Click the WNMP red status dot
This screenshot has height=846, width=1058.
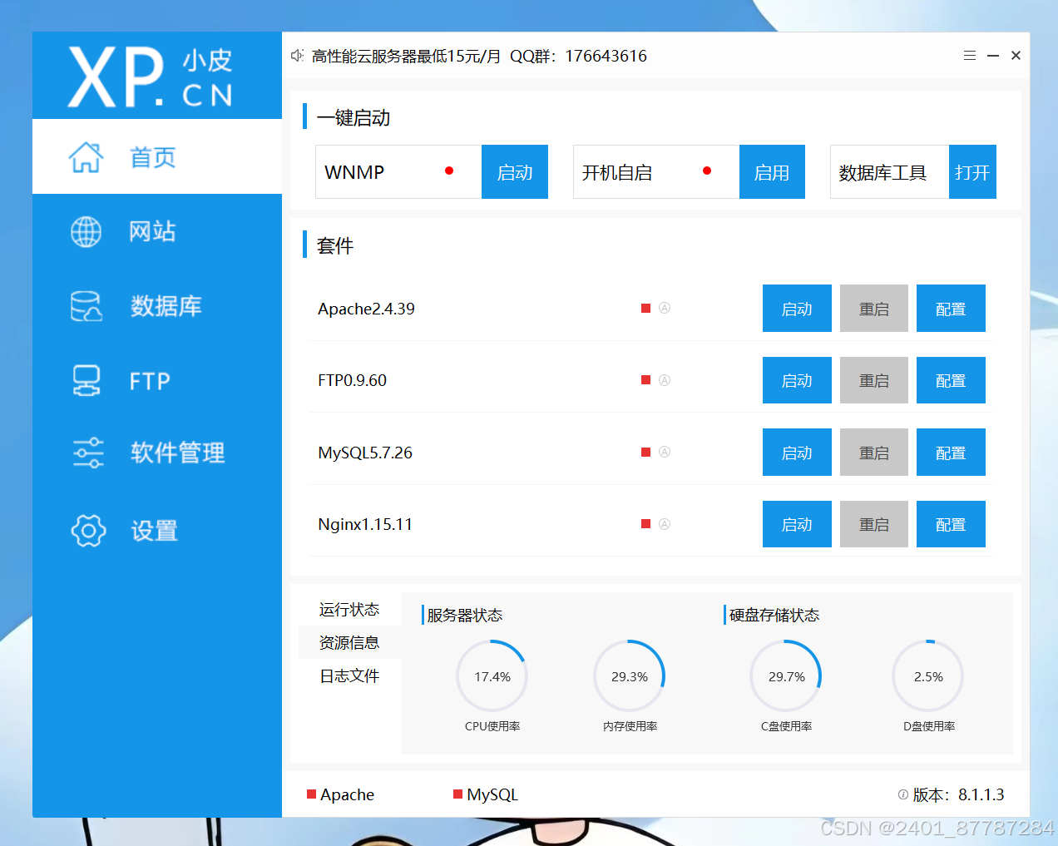[x=449, y=171]
